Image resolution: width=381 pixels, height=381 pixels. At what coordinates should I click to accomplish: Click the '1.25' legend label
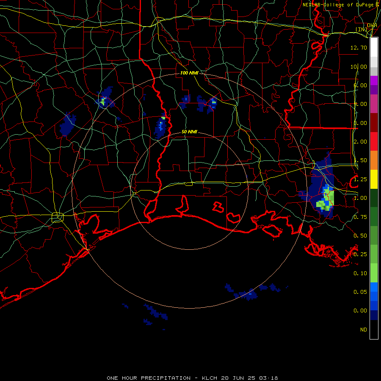pos(360,179)
